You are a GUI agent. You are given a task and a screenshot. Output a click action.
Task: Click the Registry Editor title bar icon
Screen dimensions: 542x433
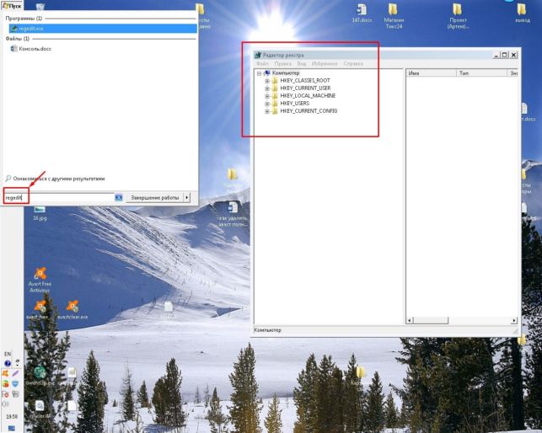(x=258, y=55)
